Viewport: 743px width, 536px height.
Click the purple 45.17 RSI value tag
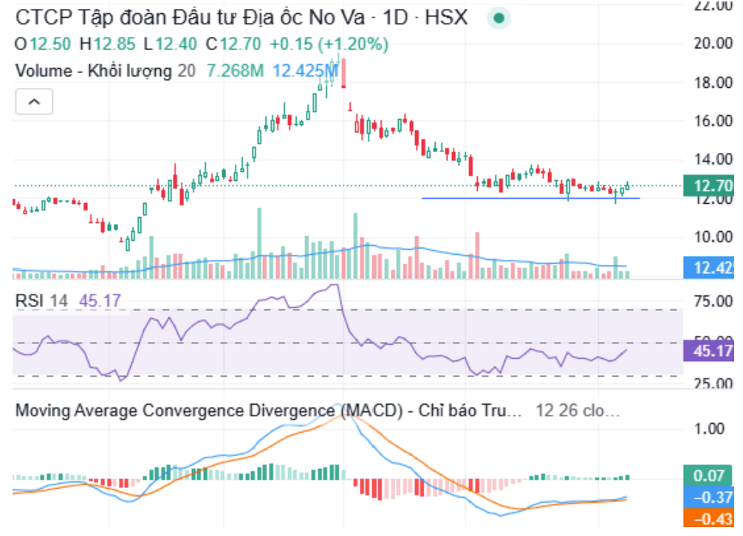tap(709, 351)
